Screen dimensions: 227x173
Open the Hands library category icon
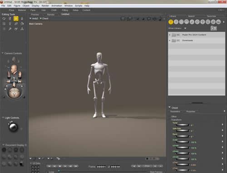pos(192,22)
